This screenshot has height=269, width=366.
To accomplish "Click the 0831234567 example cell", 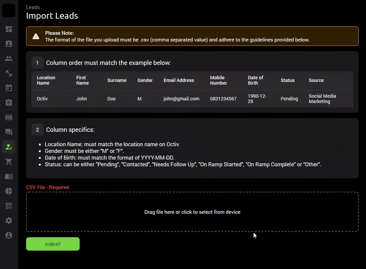I will click(223, 99).
